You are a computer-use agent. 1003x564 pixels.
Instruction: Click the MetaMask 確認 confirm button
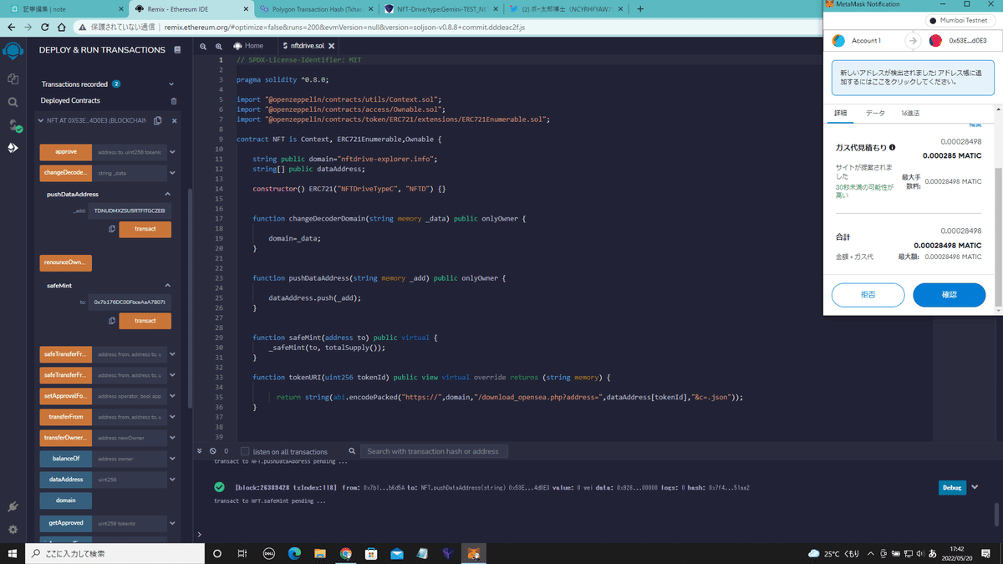tap(949, 295)
